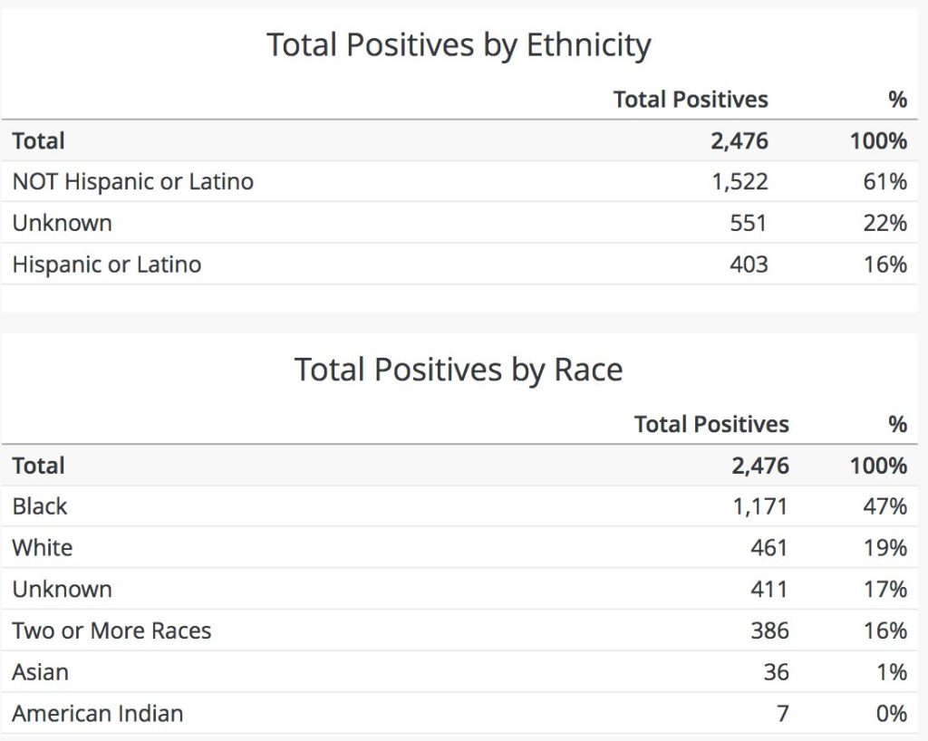Click the 551 Unknown ethnicity value
928x741 pixels.
[749, 223]
